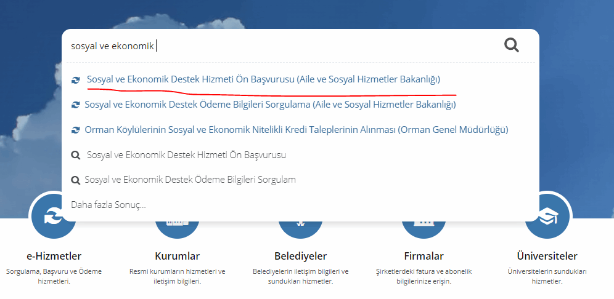Viewport: 614px width, 299px height.
Task: Click service icon beside Destek Hizmeti Ön Başvurusu (Bakanlığı) result
Action: click(75, 80)
